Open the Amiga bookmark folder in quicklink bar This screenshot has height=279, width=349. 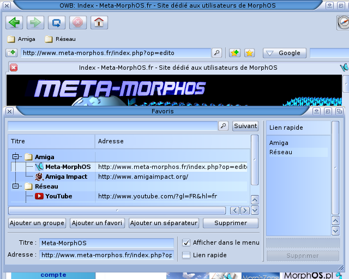point(21,39)
